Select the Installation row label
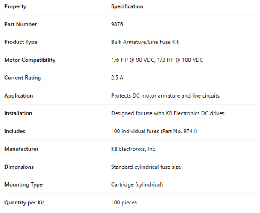 click(18, 113)
